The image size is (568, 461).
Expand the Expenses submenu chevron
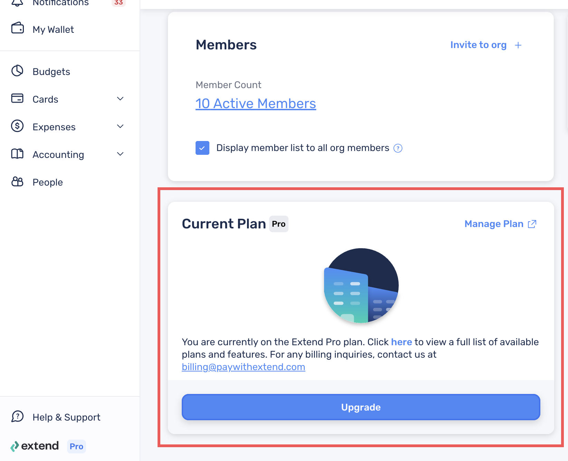pos(120,126)
